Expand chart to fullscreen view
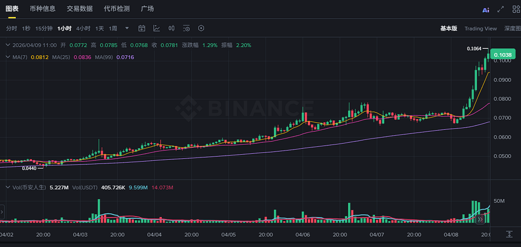This screenshot has height=247, width=521. coord(501,9)
